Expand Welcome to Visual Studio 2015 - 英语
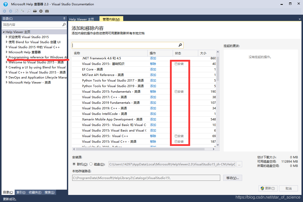 coord(7,62)
